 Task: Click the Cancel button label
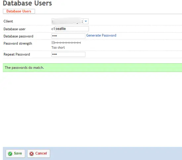pos(41,153)
